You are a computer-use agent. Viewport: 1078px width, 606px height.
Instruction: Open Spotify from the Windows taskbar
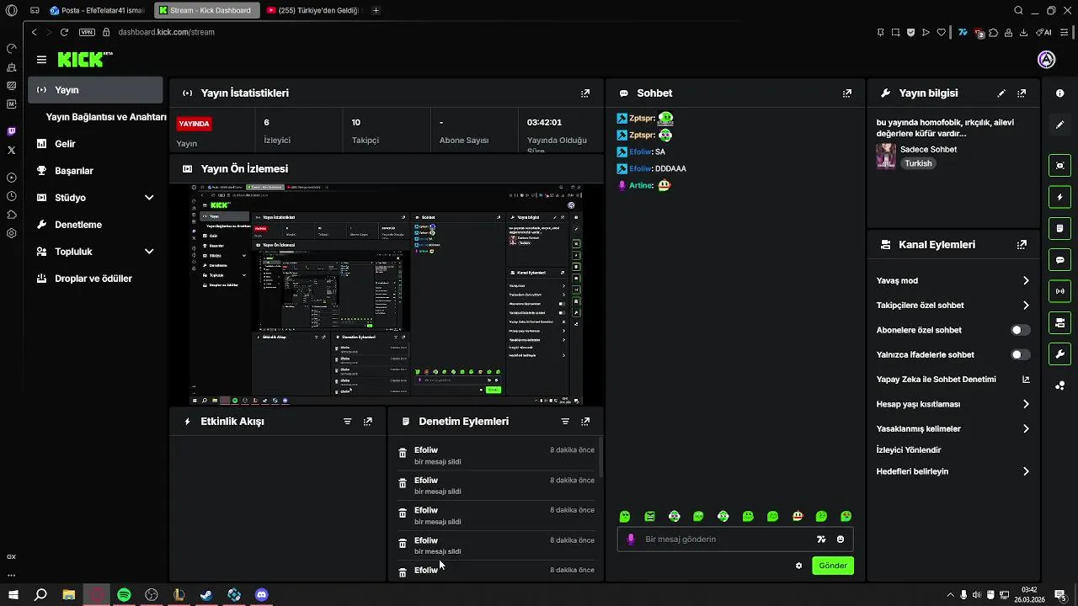coord(124,594)
